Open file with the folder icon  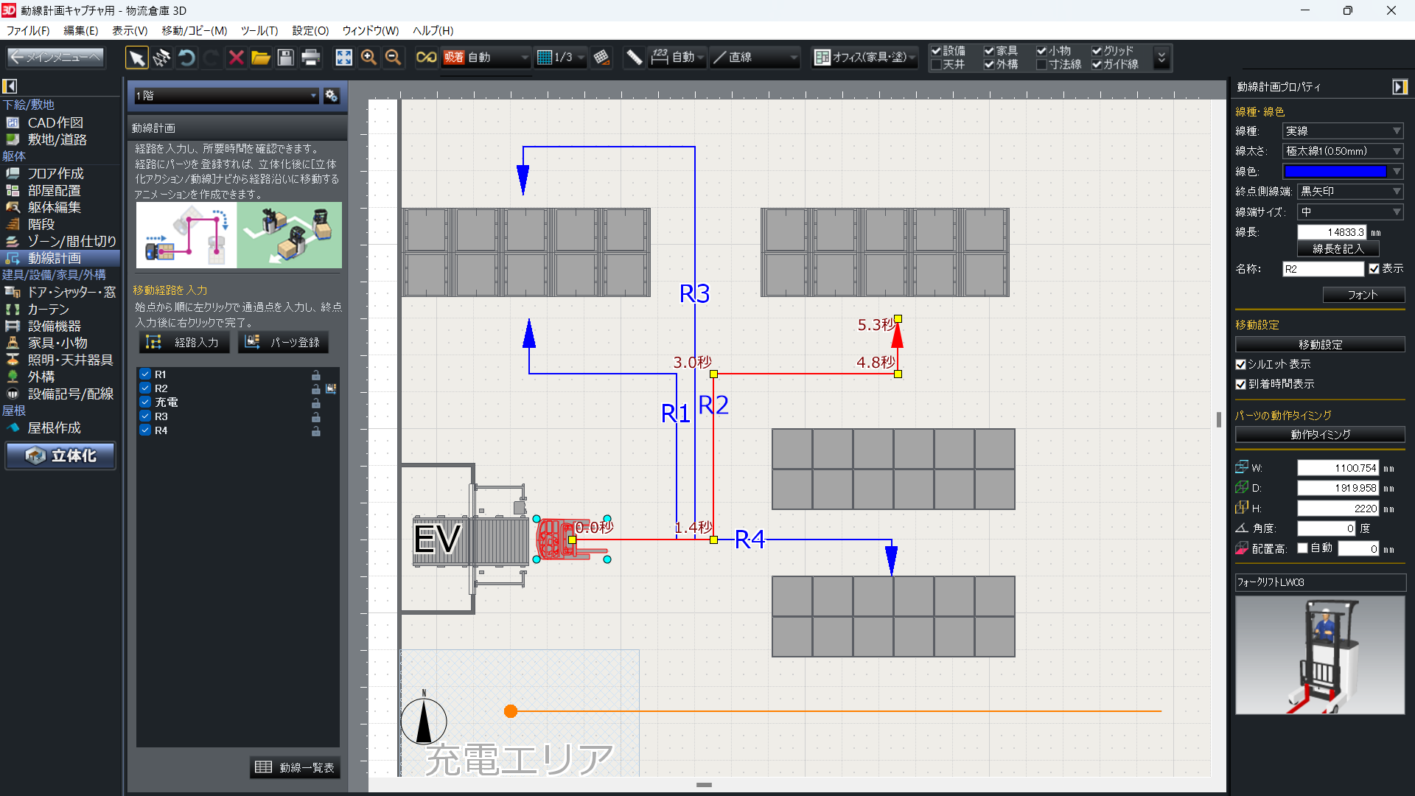pos(260,57)
